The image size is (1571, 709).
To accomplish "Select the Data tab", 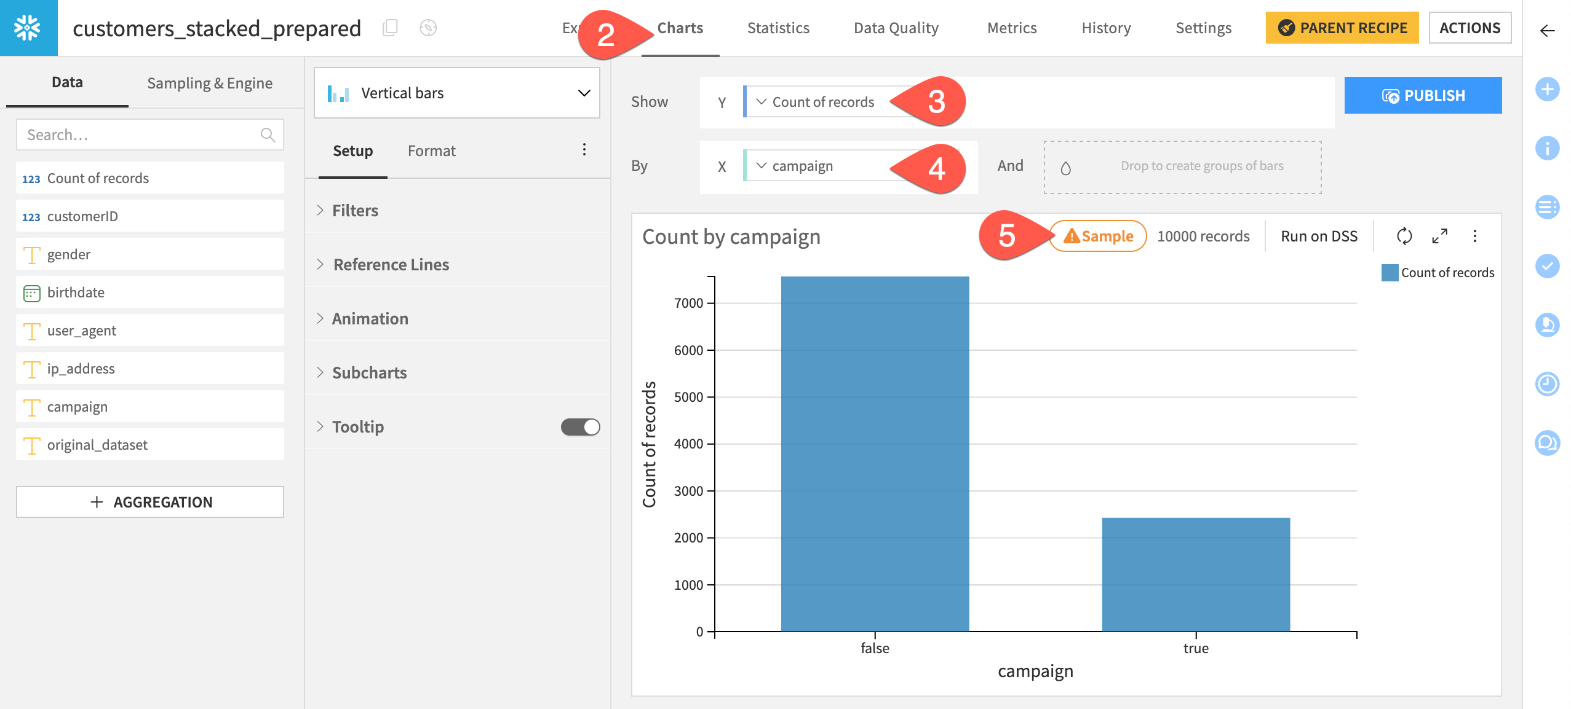I will pyautogui.click(x=67, y=83).
